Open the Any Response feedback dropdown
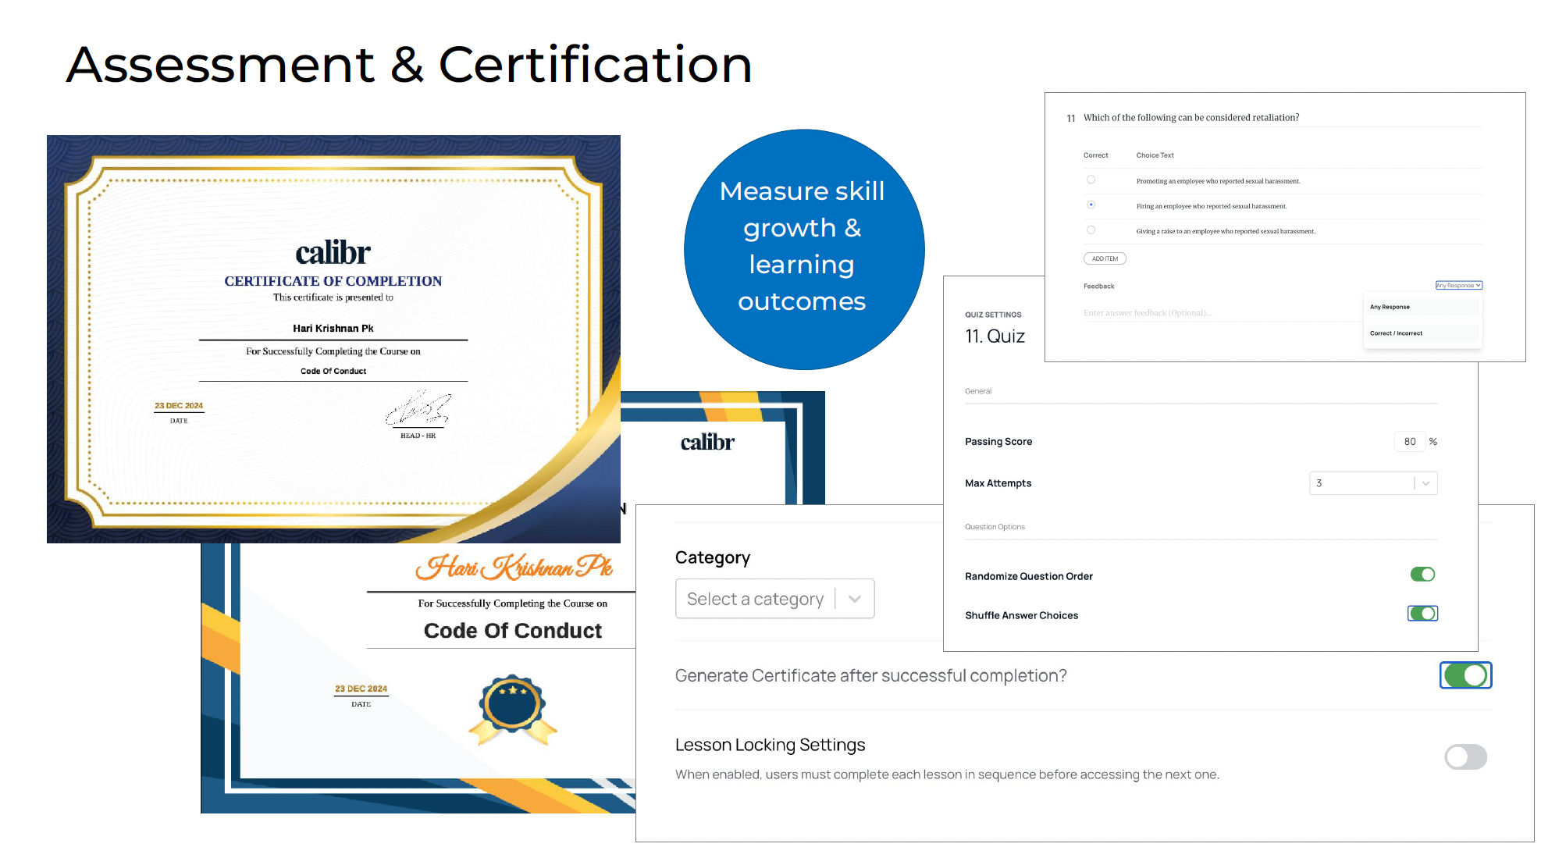This screenshot has height=865, width=1566. [1458, 285]
